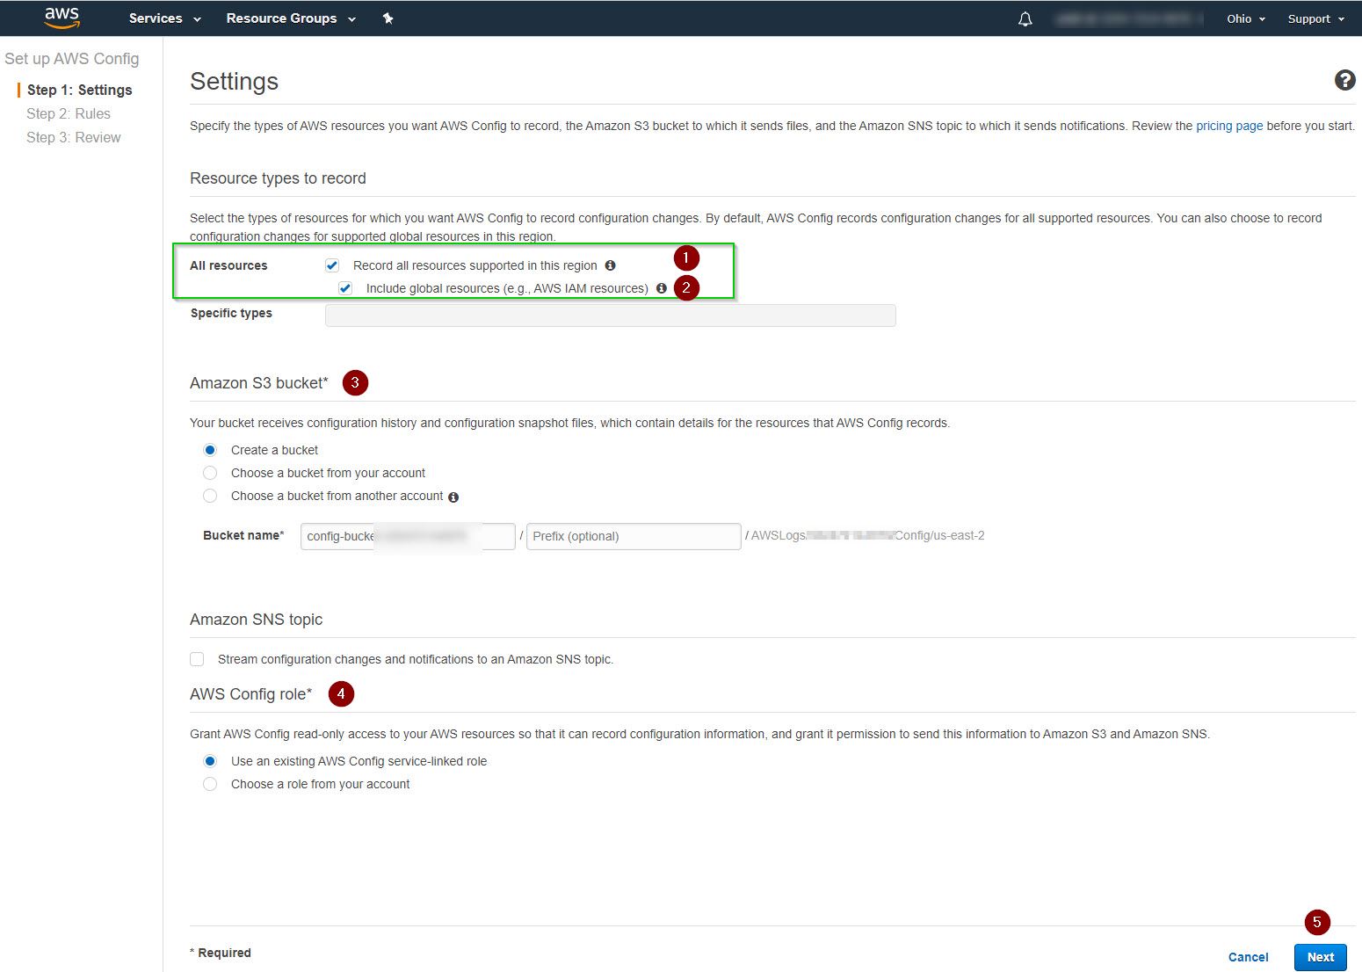Go to Step 3: Review
1362x972 pixels.
point(74,137)
